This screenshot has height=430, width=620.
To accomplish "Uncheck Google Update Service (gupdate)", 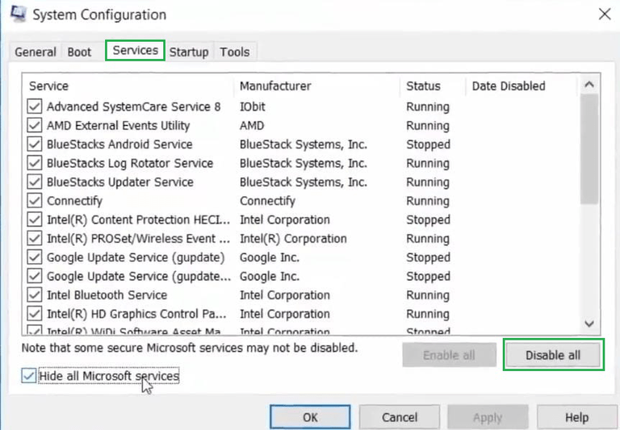I will pyautogui.click(x=35, y=257).
